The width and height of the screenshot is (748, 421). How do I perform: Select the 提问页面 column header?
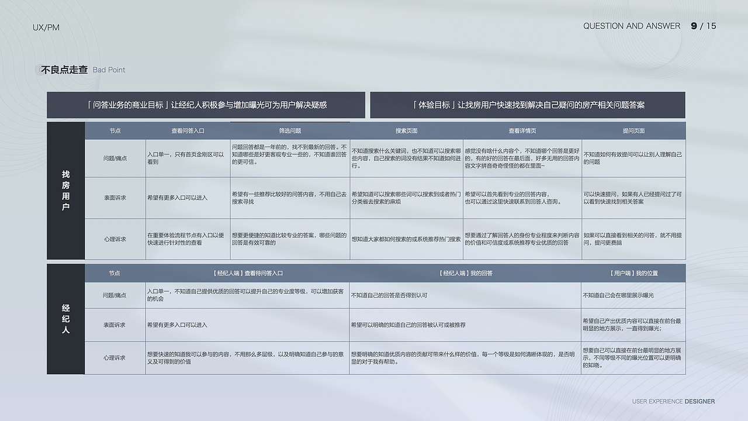pos(634,130)
